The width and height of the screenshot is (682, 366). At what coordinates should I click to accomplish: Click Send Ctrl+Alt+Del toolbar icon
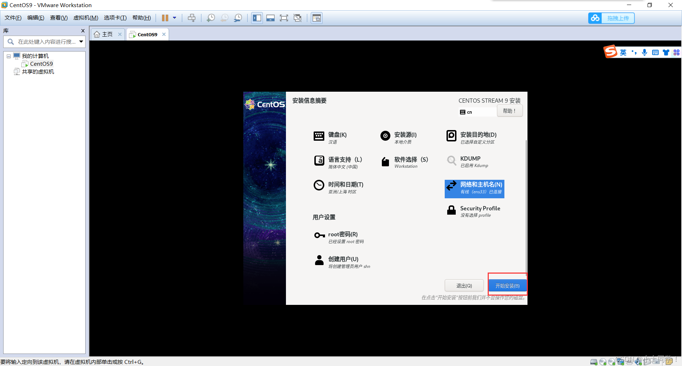click(x=191, y=18)
